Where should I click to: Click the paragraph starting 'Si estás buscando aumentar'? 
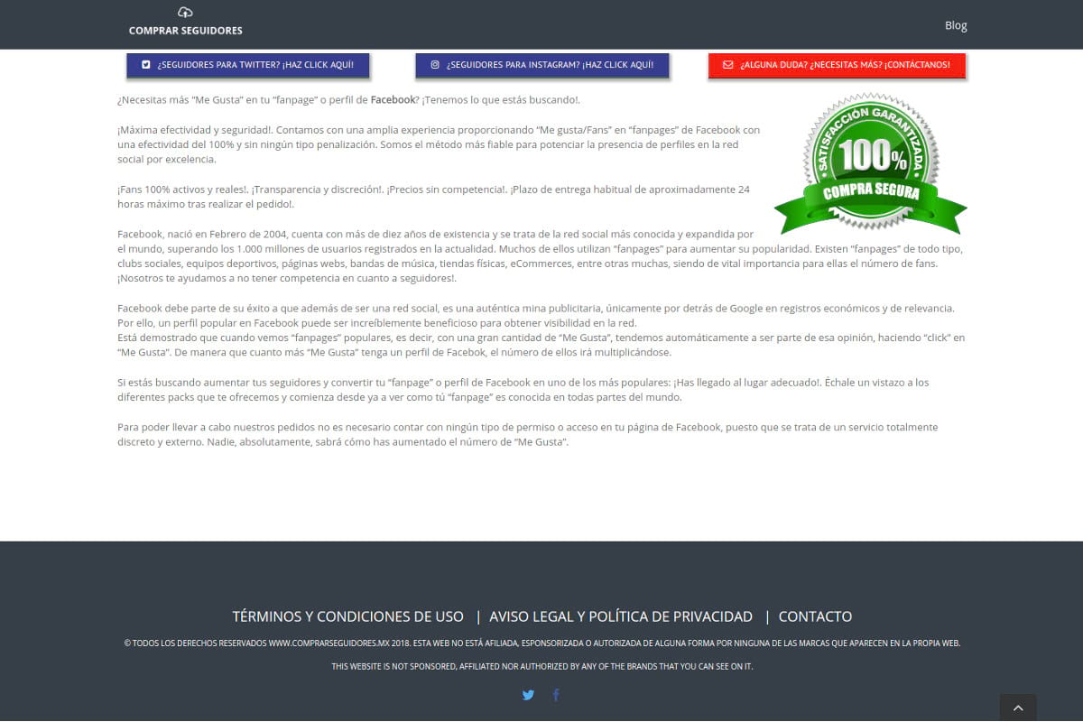(523, 390)
